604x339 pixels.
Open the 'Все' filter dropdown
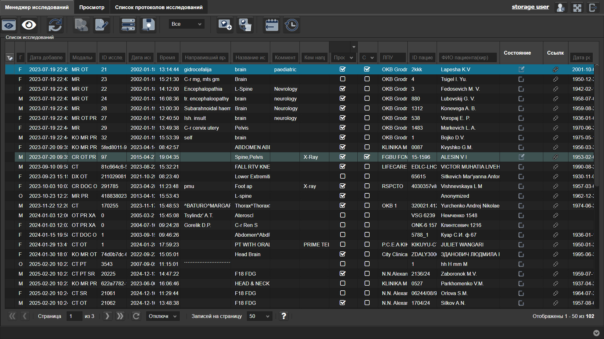[187, 24]
